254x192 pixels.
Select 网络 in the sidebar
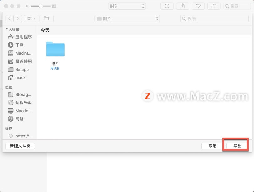point(20,119)
